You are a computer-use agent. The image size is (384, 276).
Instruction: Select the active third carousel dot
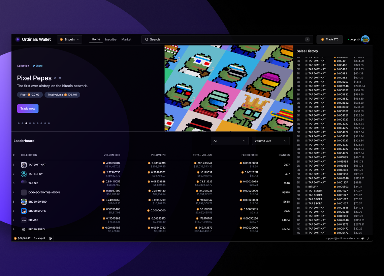click(x=26, y=123)
